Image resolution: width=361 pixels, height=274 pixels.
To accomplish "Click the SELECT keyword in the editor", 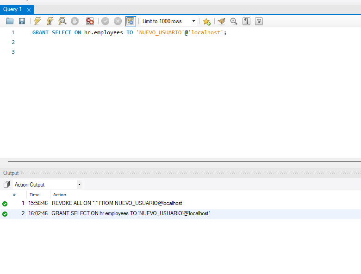I will click(62, 32).
